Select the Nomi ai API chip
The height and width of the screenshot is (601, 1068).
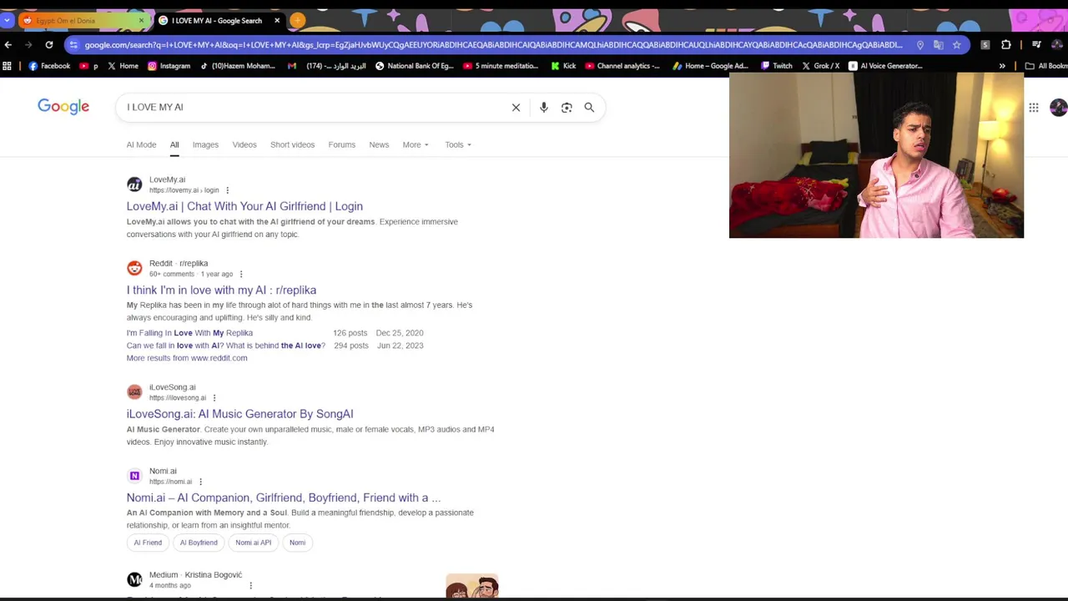coord(254,543)
